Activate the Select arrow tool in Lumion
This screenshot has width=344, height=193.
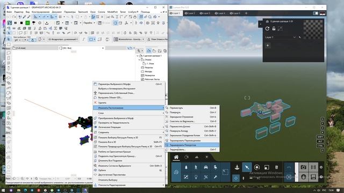coord(247,167)
